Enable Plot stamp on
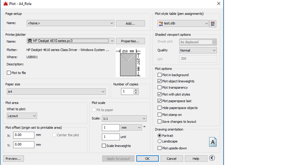286x165 pixels. tap(160, 115)
